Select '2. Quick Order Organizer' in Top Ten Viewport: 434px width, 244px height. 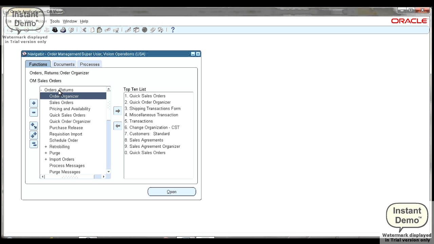coord(147,102)
